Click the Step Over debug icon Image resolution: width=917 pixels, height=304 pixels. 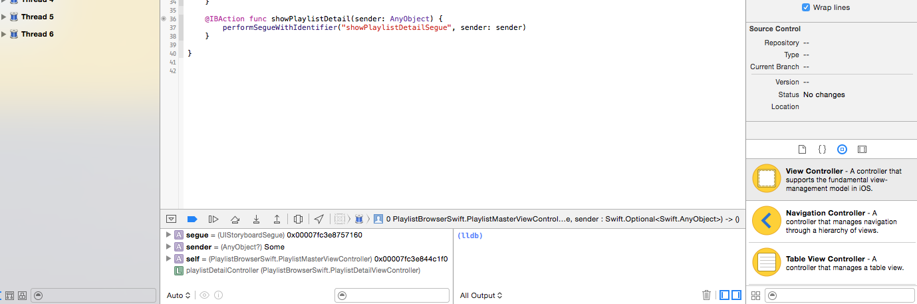tap(235, 219)
